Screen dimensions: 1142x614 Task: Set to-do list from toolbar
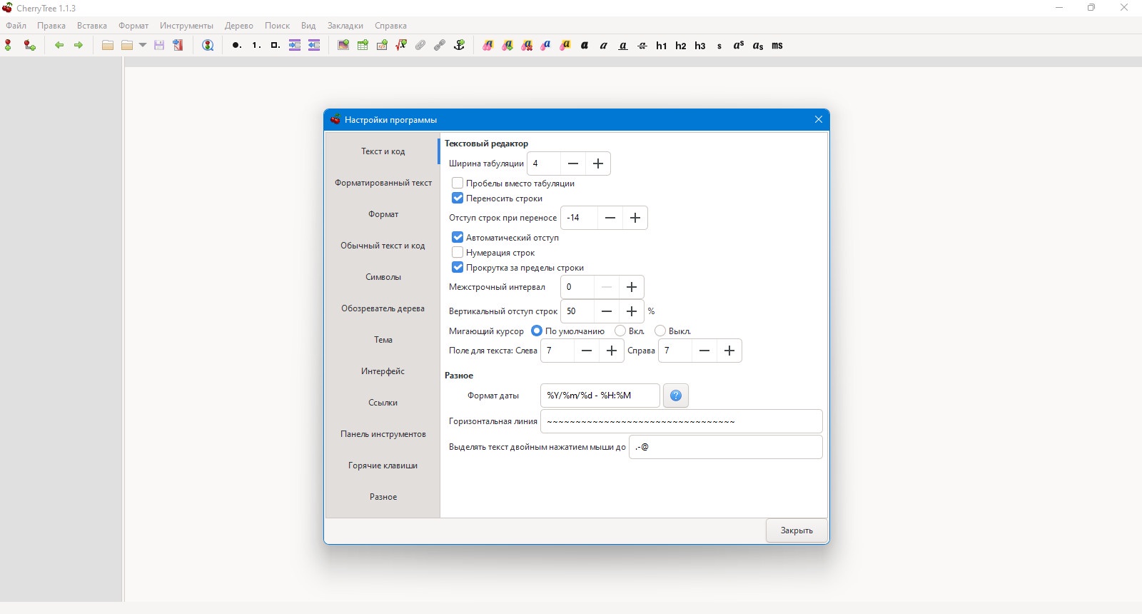(x=275, y=45)
